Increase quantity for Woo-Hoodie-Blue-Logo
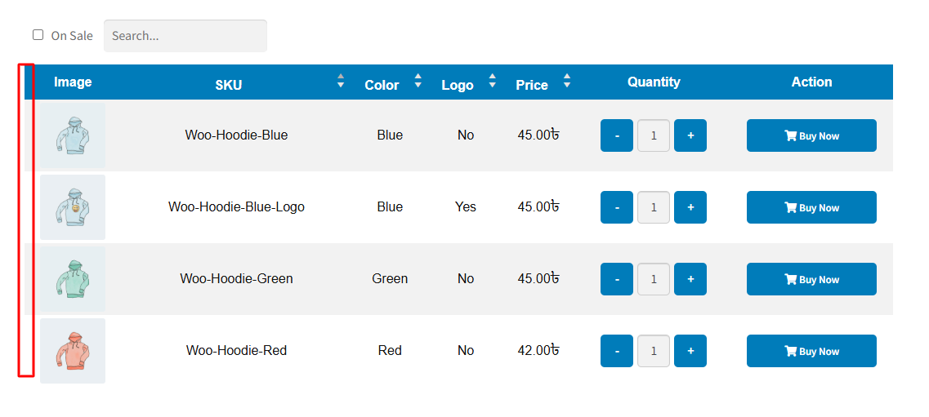 (690, 207)
